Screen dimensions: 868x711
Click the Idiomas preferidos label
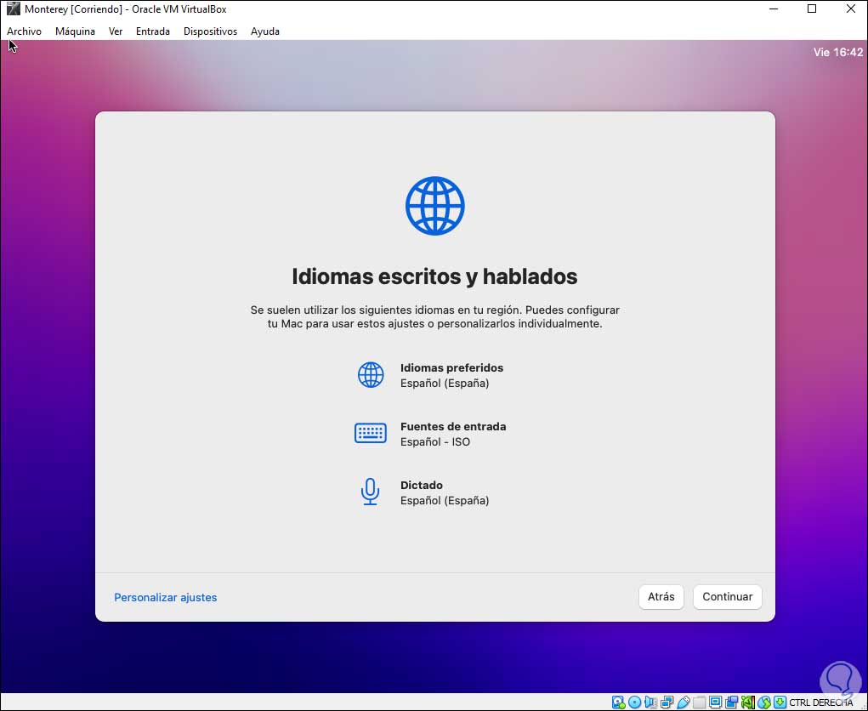click(x=451, y=367)
